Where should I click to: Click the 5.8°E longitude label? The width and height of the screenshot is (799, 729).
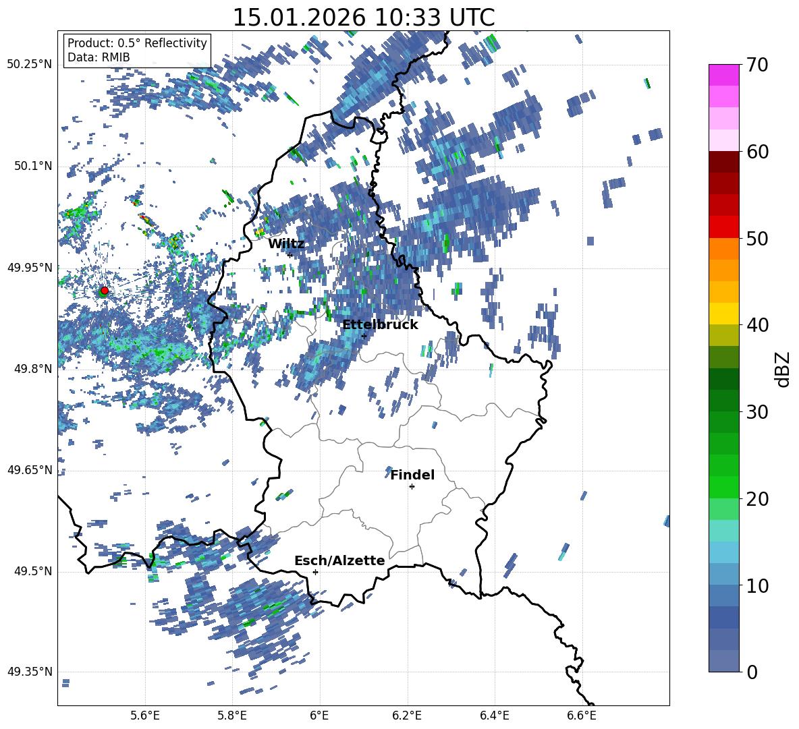pyautogui.click(x=232, y=716)
